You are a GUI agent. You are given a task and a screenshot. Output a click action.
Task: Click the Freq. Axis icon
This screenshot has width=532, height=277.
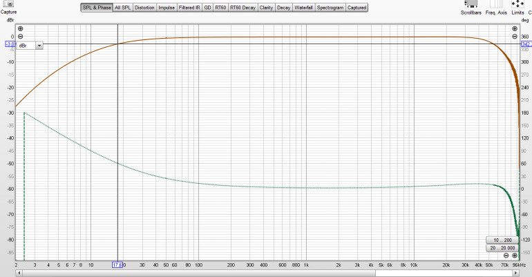click(495, 4)
